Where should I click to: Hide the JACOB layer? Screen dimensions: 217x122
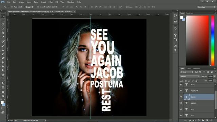click(x=181, y=97)
